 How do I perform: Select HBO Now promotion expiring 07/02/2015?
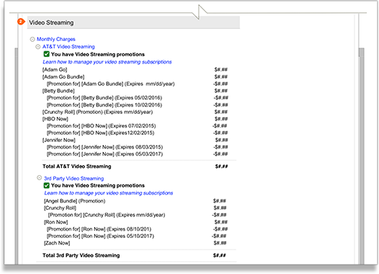click(137, 126)
